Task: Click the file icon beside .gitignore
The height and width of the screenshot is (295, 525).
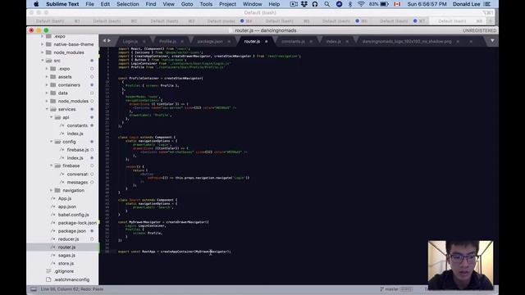Action: tap(48, 271)
